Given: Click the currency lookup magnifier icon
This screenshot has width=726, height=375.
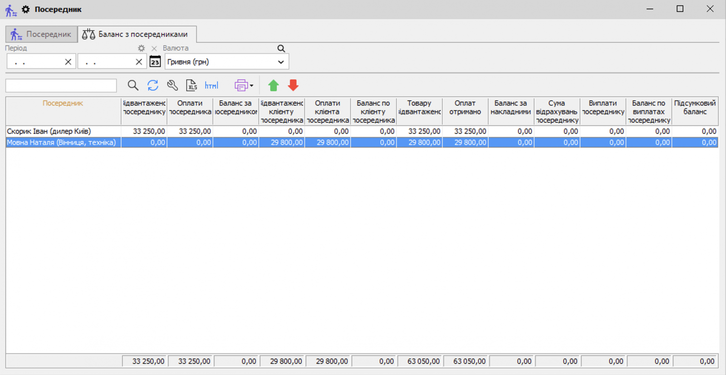Looking at the screenshot, I should (281, 49).
